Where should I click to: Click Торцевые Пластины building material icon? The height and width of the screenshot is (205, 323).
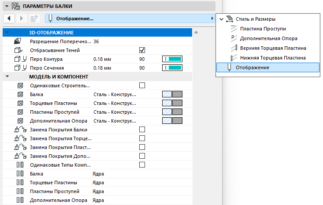[x=20, y=103]
